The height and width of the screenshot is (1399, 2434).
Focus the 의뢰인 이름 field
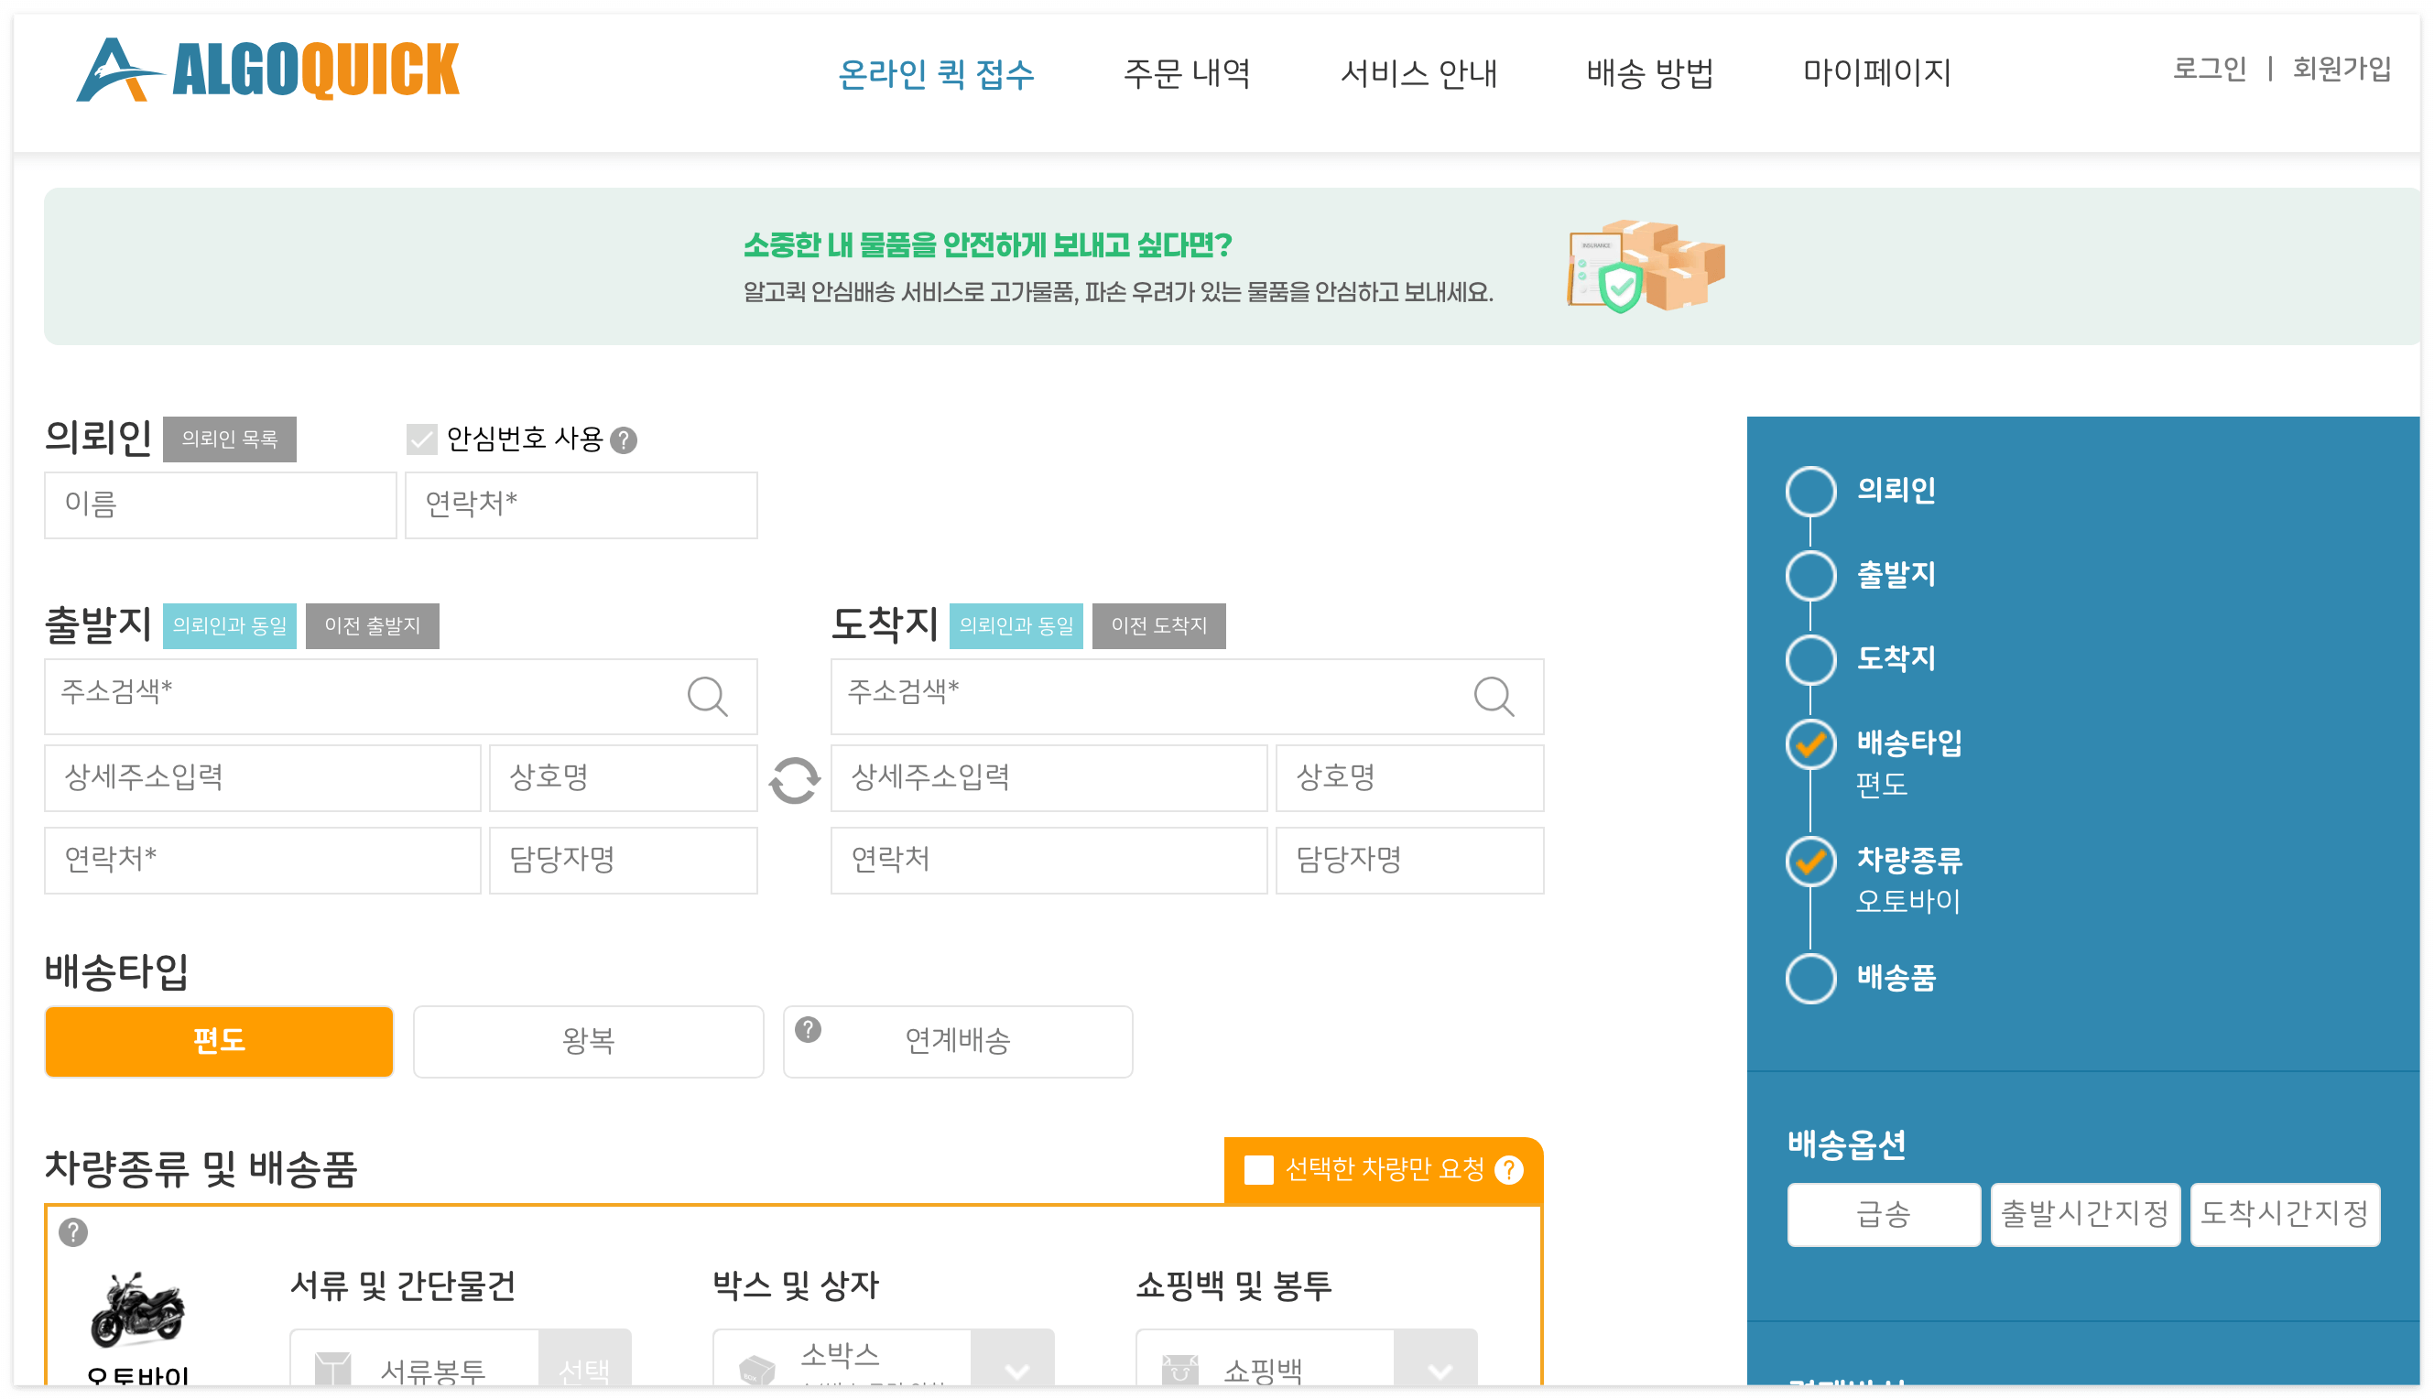point(220,504)
